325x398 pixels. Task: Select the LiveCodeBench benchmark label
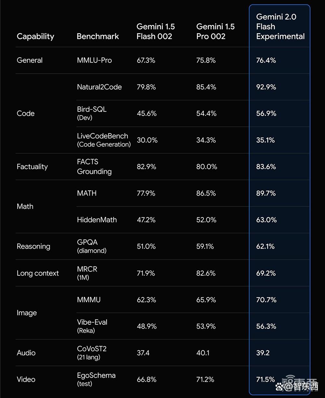point(104,140)
